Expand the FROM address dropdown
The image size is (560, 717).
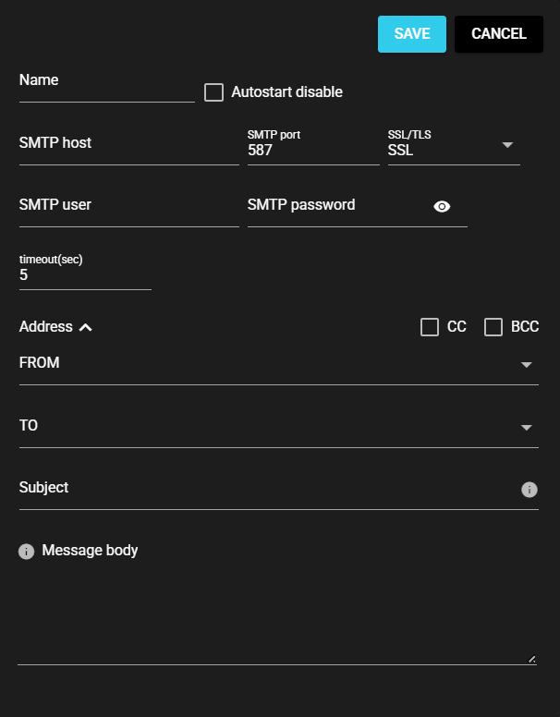click(x=526, y=365)
